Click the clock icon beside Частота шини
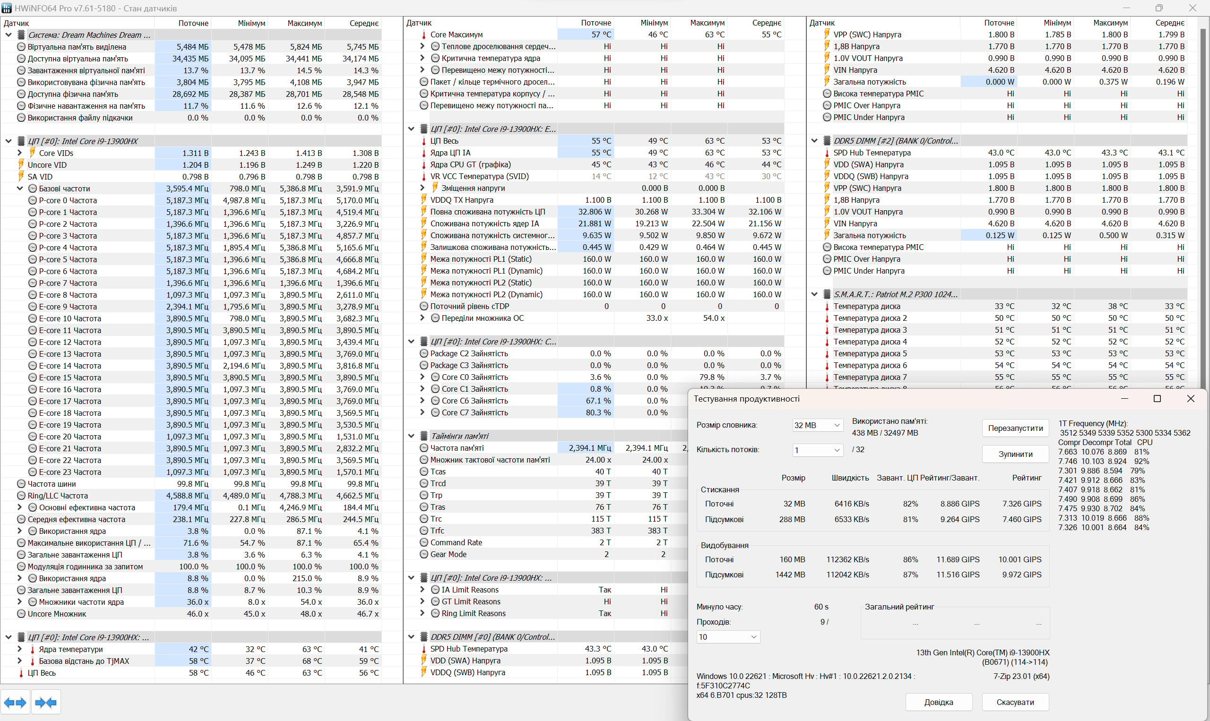1210x721 pixels. pyautogui.click(x=21, y=483)
